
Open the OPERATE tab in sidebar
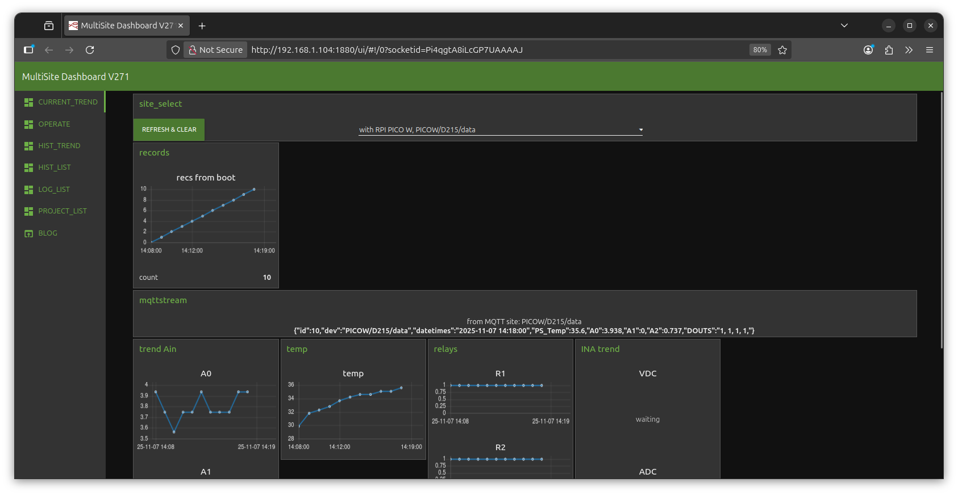[54, 124]
